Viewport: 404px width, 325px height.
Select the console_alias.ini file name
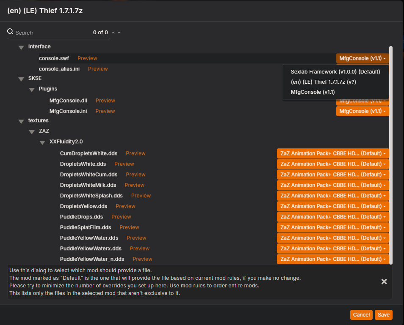(x=59, y=69)
